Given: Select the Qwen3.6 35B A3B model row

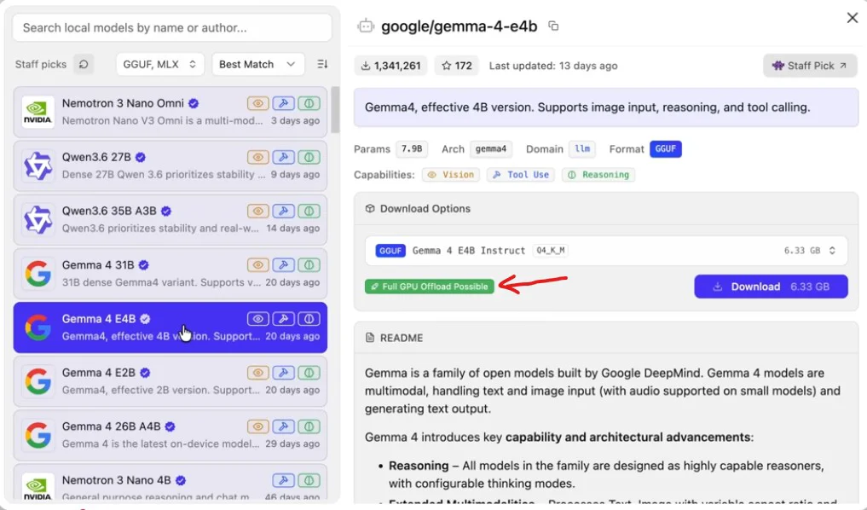Looking at the screenshot, I should (171, 219).
